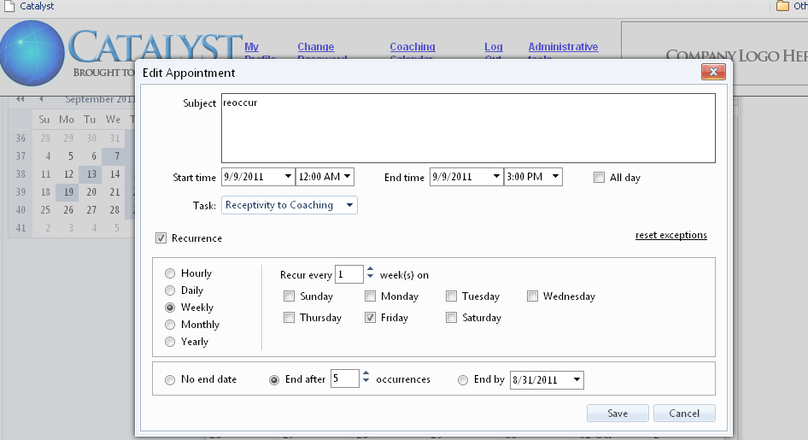
Task: Enable the All day checkbox
Action: (600, 178)
